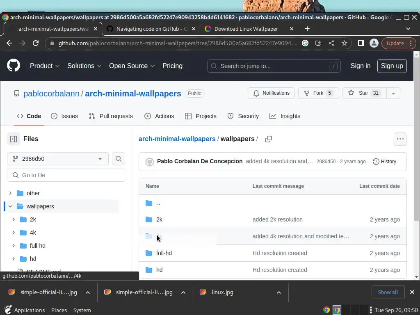Open the Open Source menu
This screenshot has width=420, height=315.
click(132, 66)
